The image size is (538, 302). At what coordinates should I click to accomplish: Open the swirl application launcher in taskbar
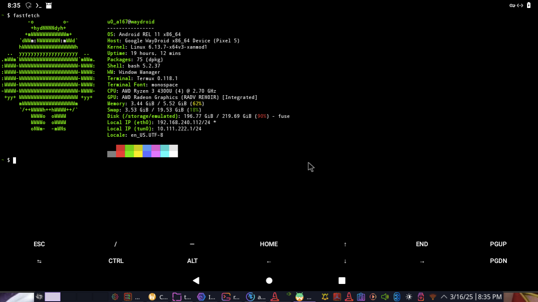39,297
